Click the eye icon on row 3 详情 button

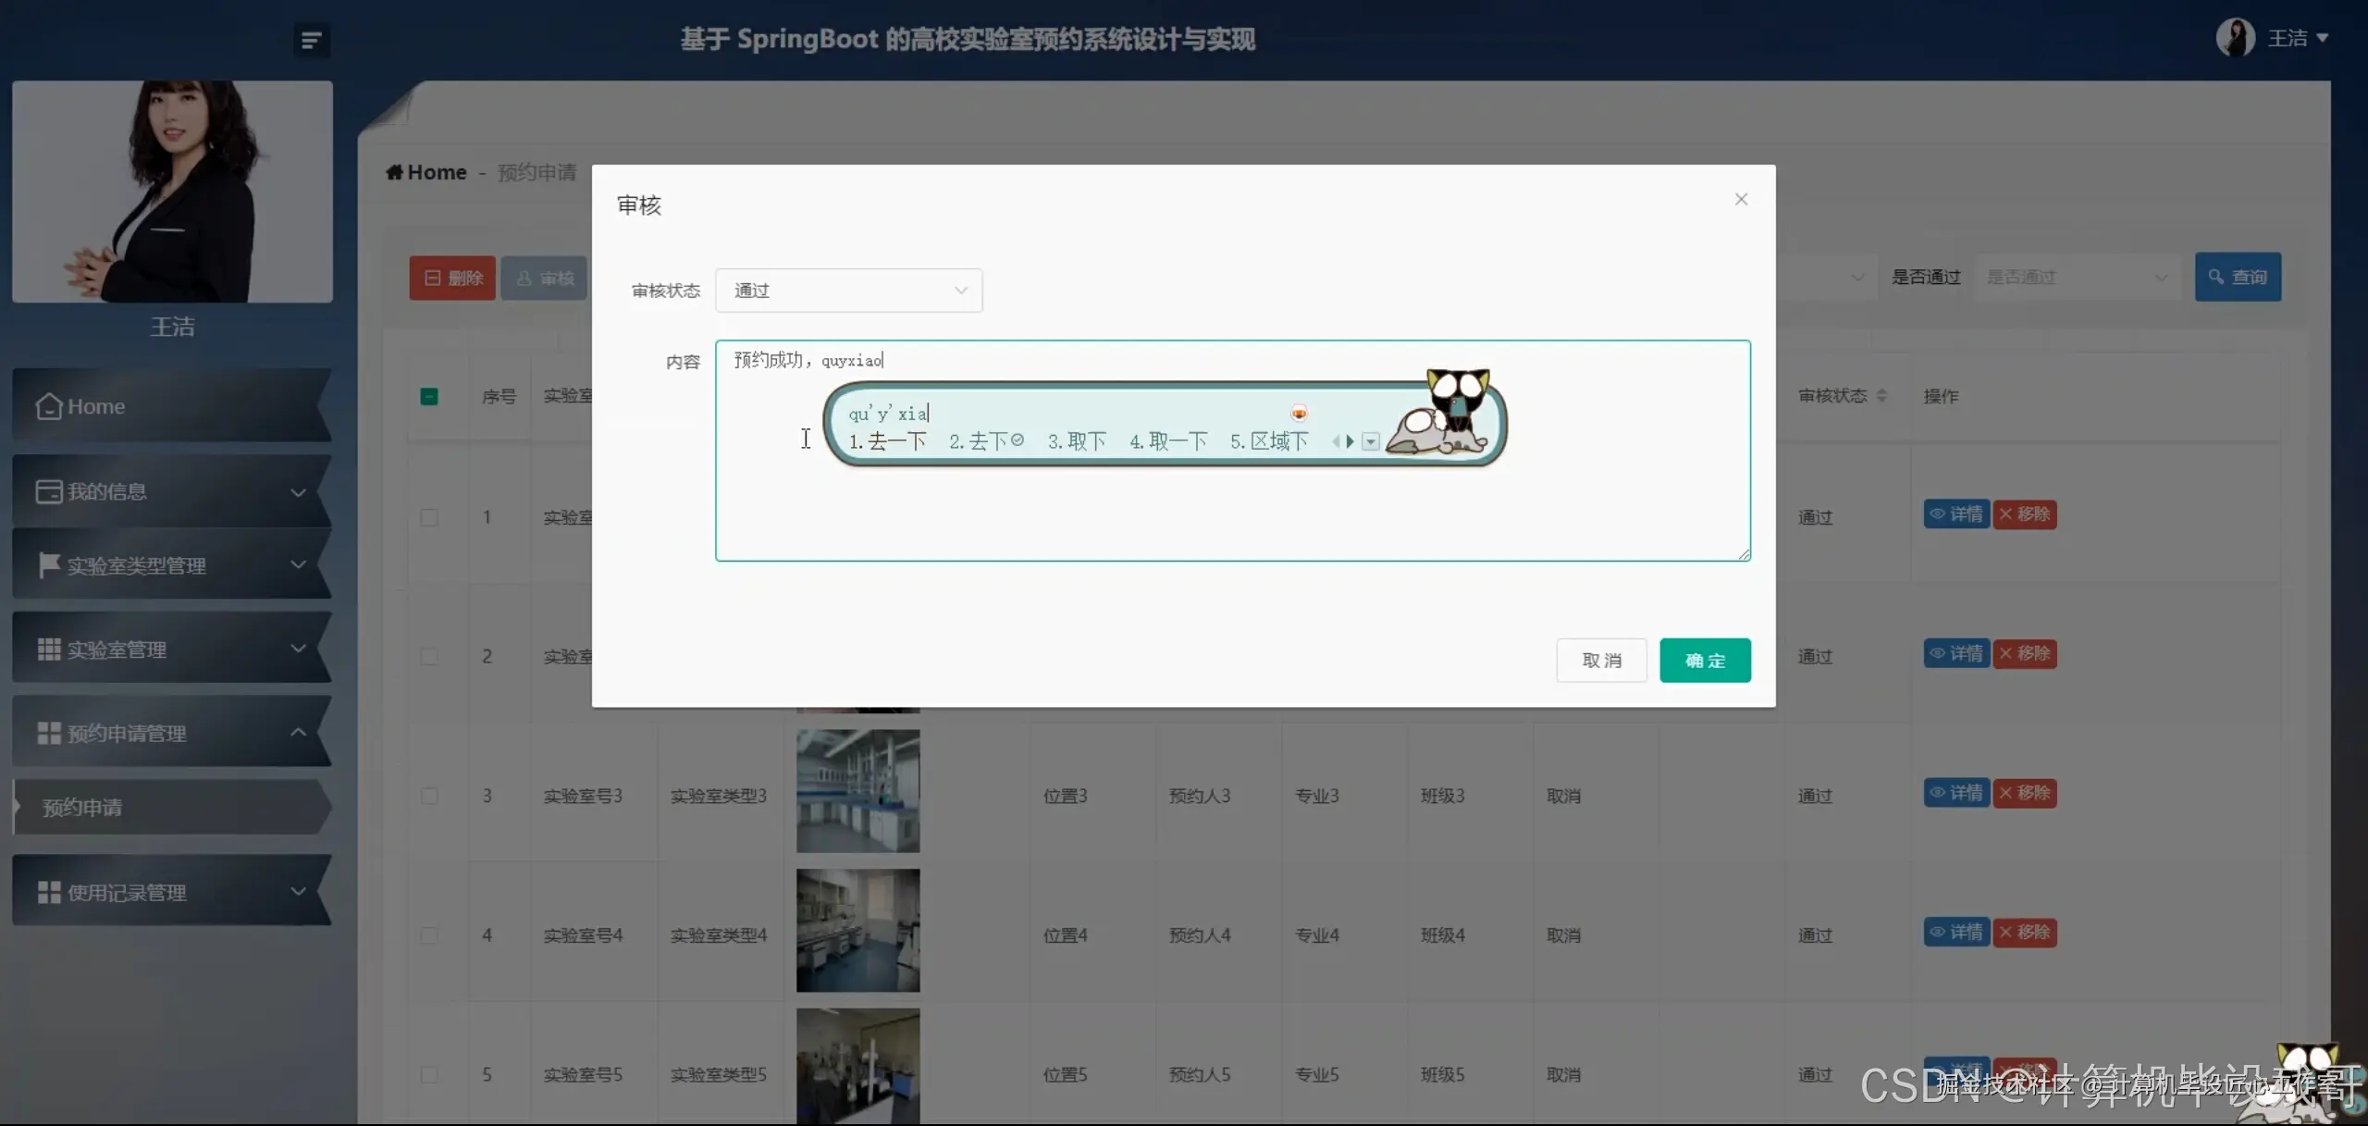(x=1938, y=793)
